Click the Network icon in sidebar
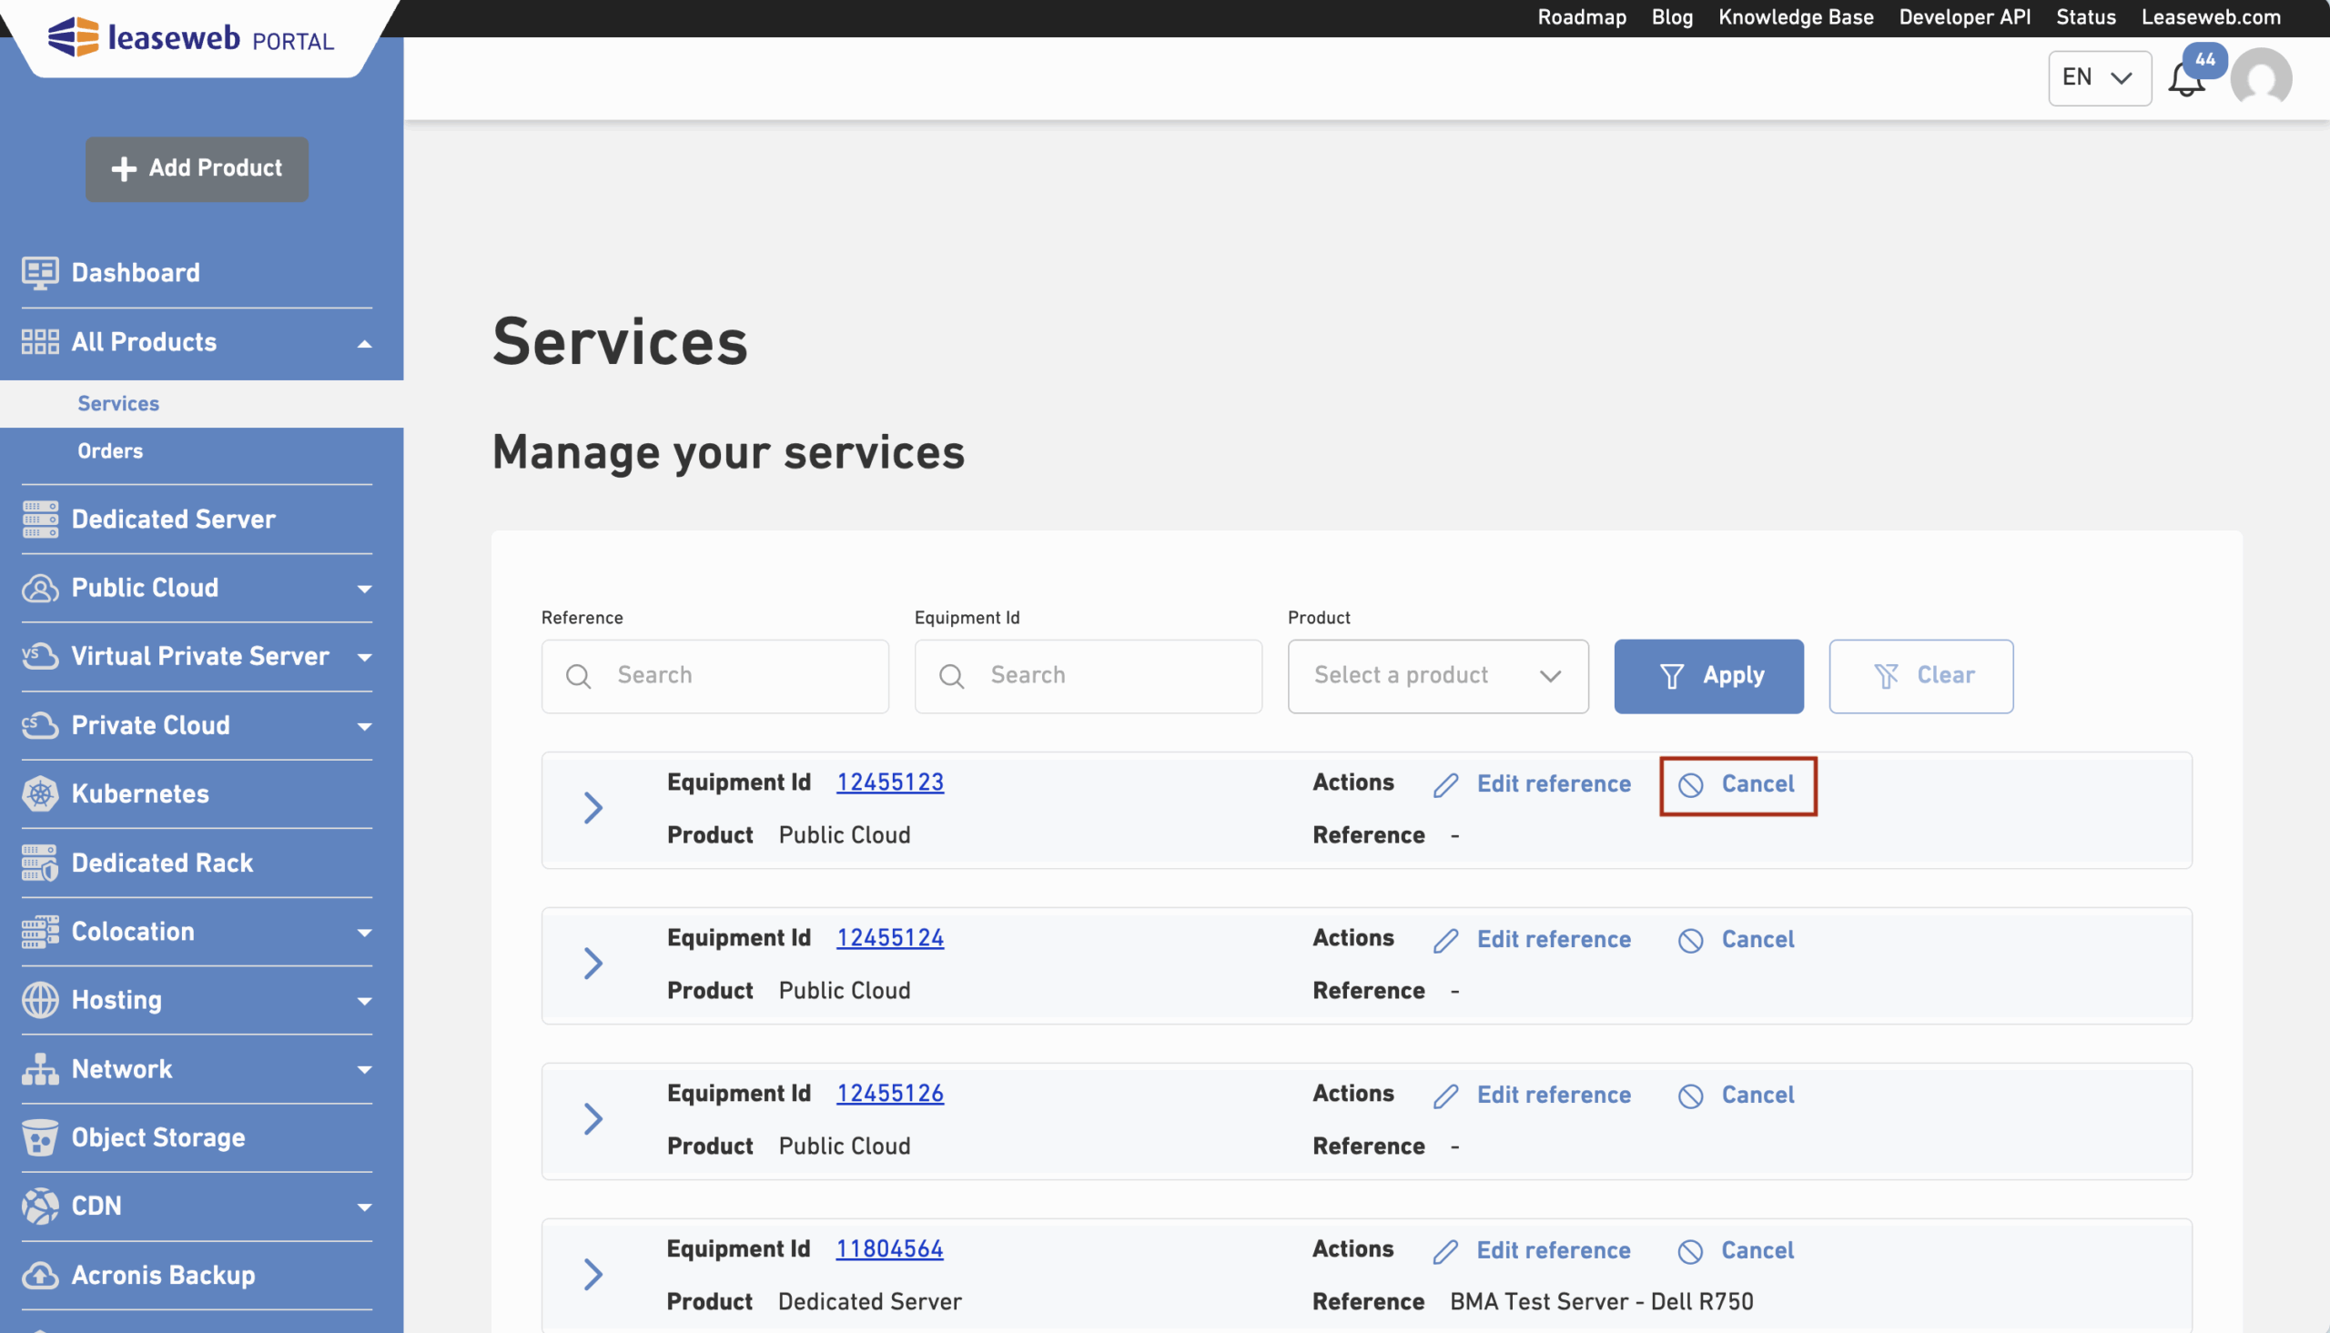Image resolution: width=2330 pixels, height=1333 pixels. click(x=39, y=1069)
